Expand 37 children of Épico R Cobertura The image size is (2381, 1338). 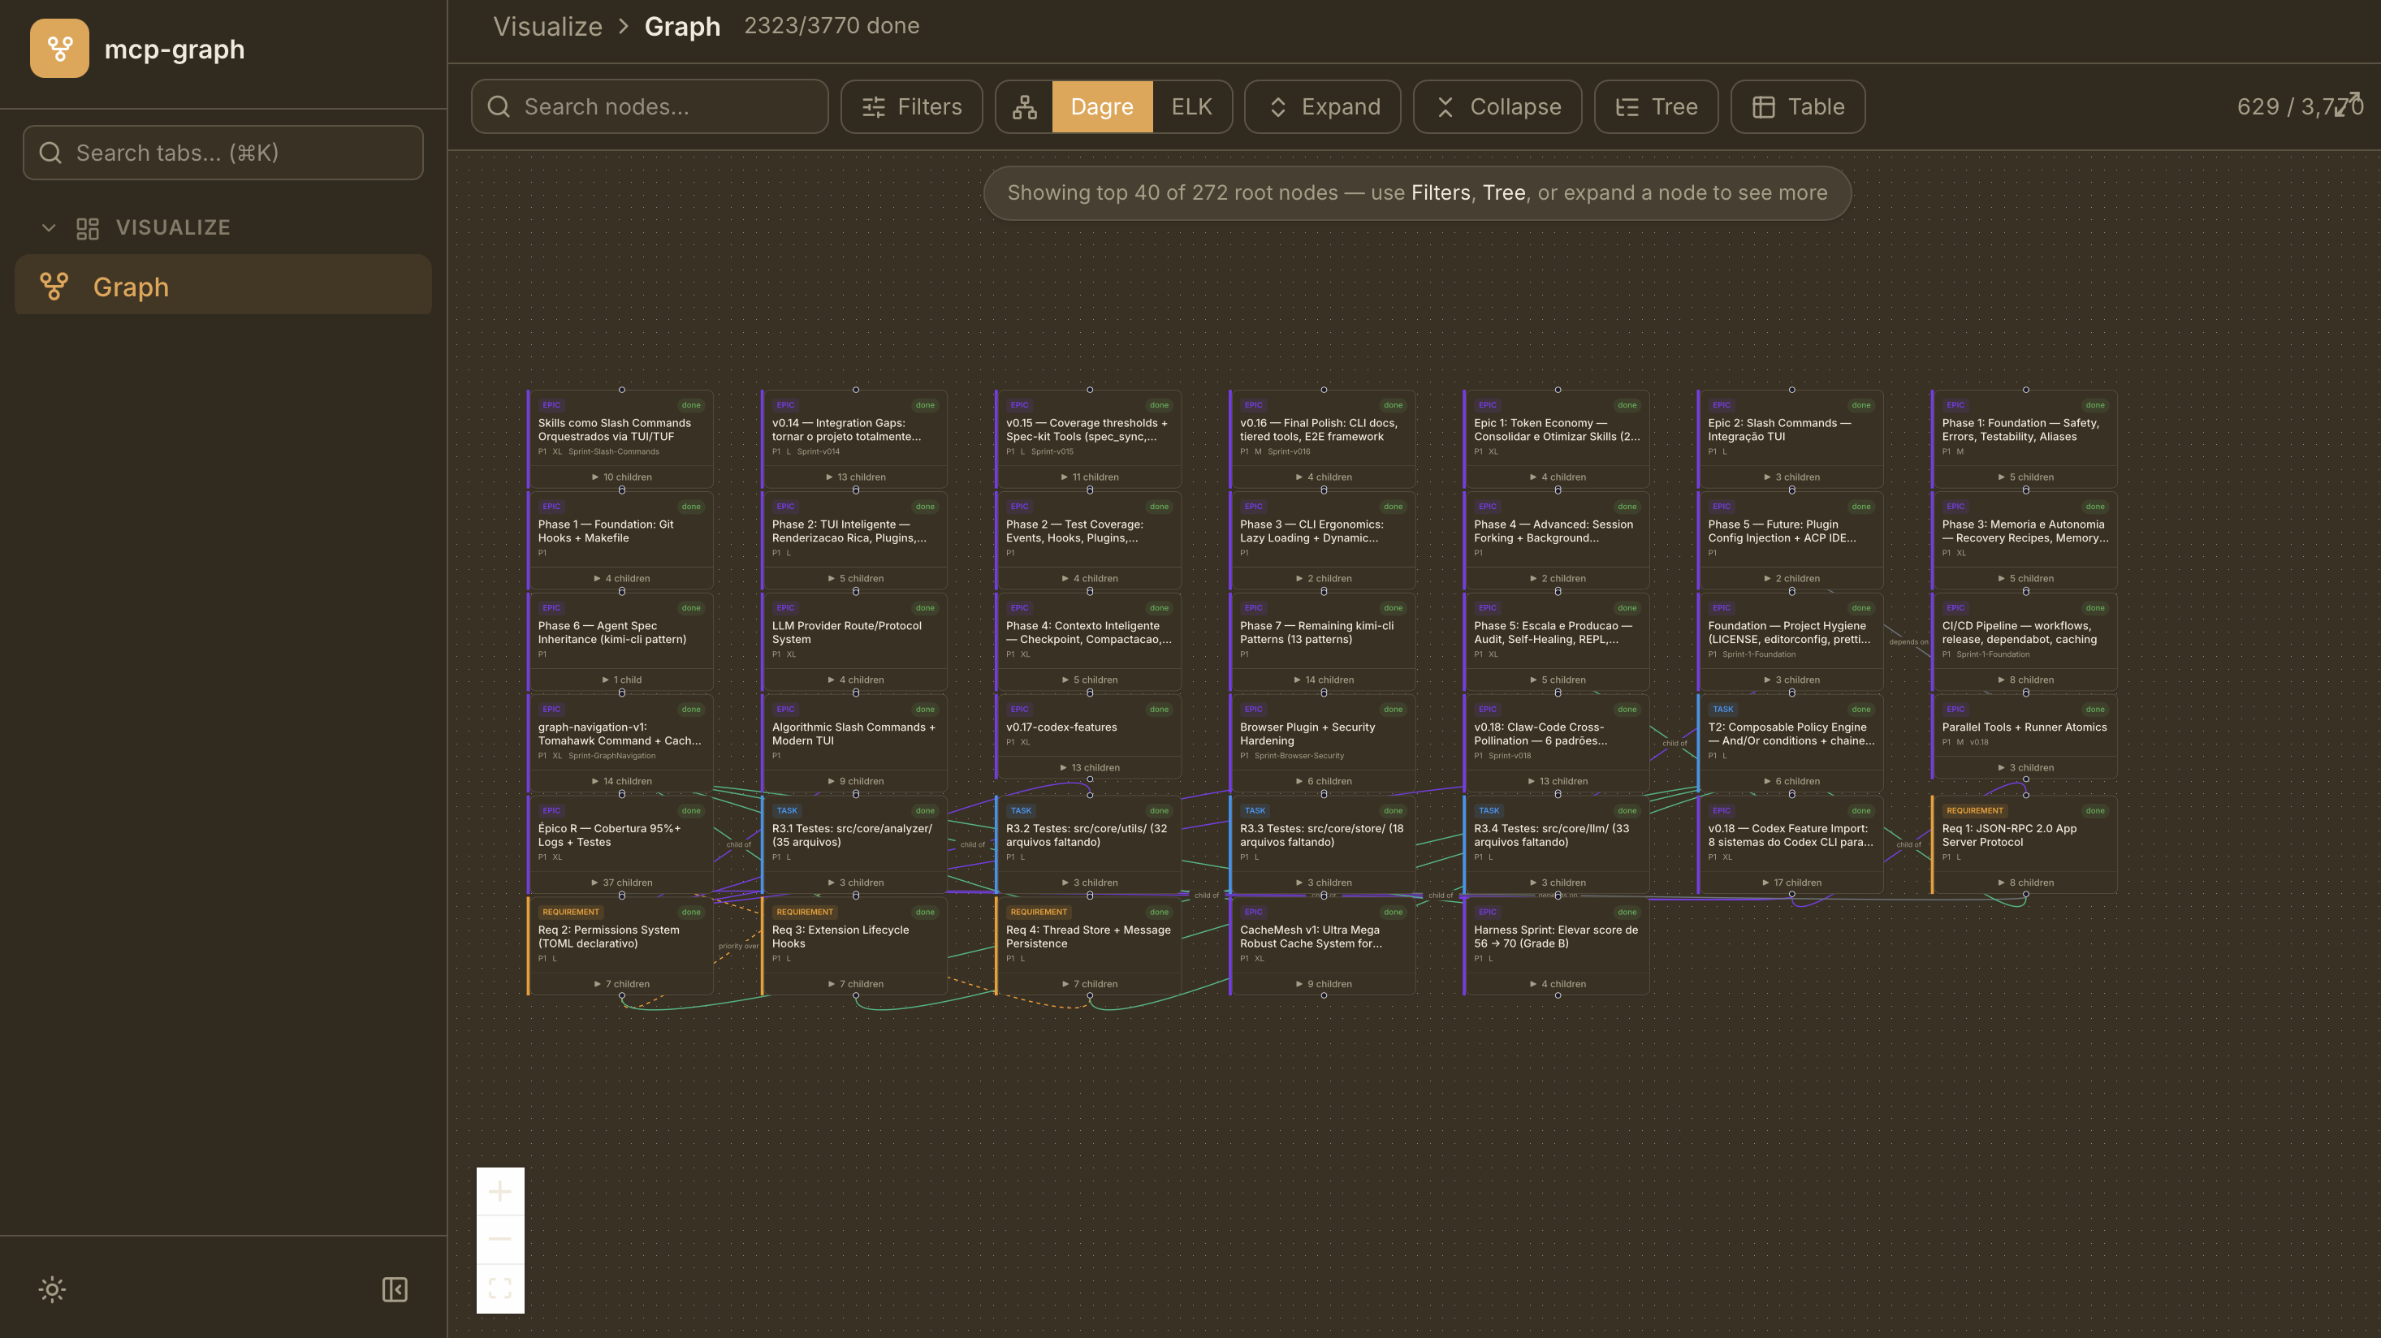[621, 883]
